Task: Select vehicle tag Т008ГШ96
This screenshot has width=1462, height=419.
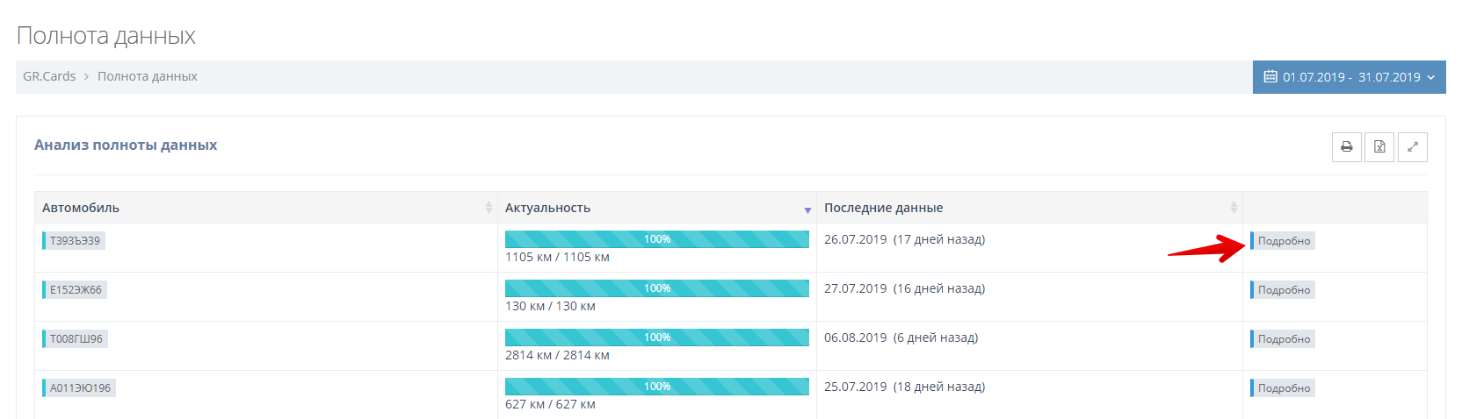Action: click(x=76, y=339)
